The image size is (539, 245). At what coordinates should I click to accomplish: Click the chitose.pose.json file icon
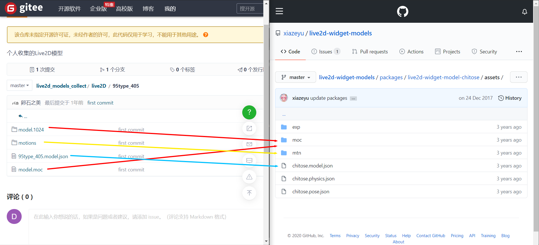284,192
